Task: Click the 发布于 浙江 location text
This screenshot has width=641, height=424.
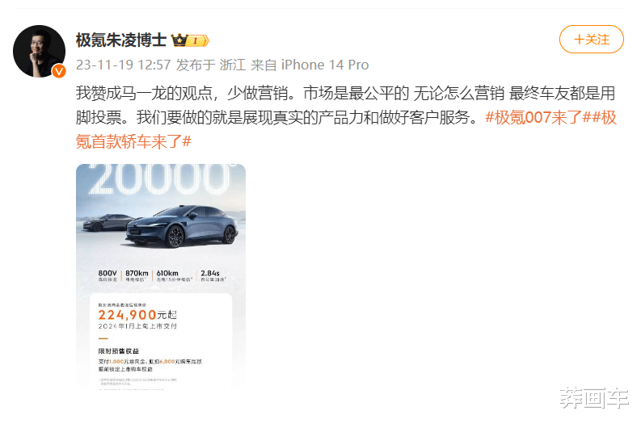Action: click(x=210, y=65)
